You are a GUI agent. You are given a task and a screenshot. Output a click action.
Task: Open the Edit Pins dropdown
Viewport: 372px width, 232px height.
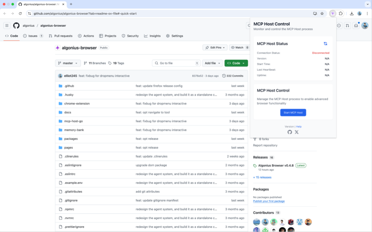coord(215,48)
